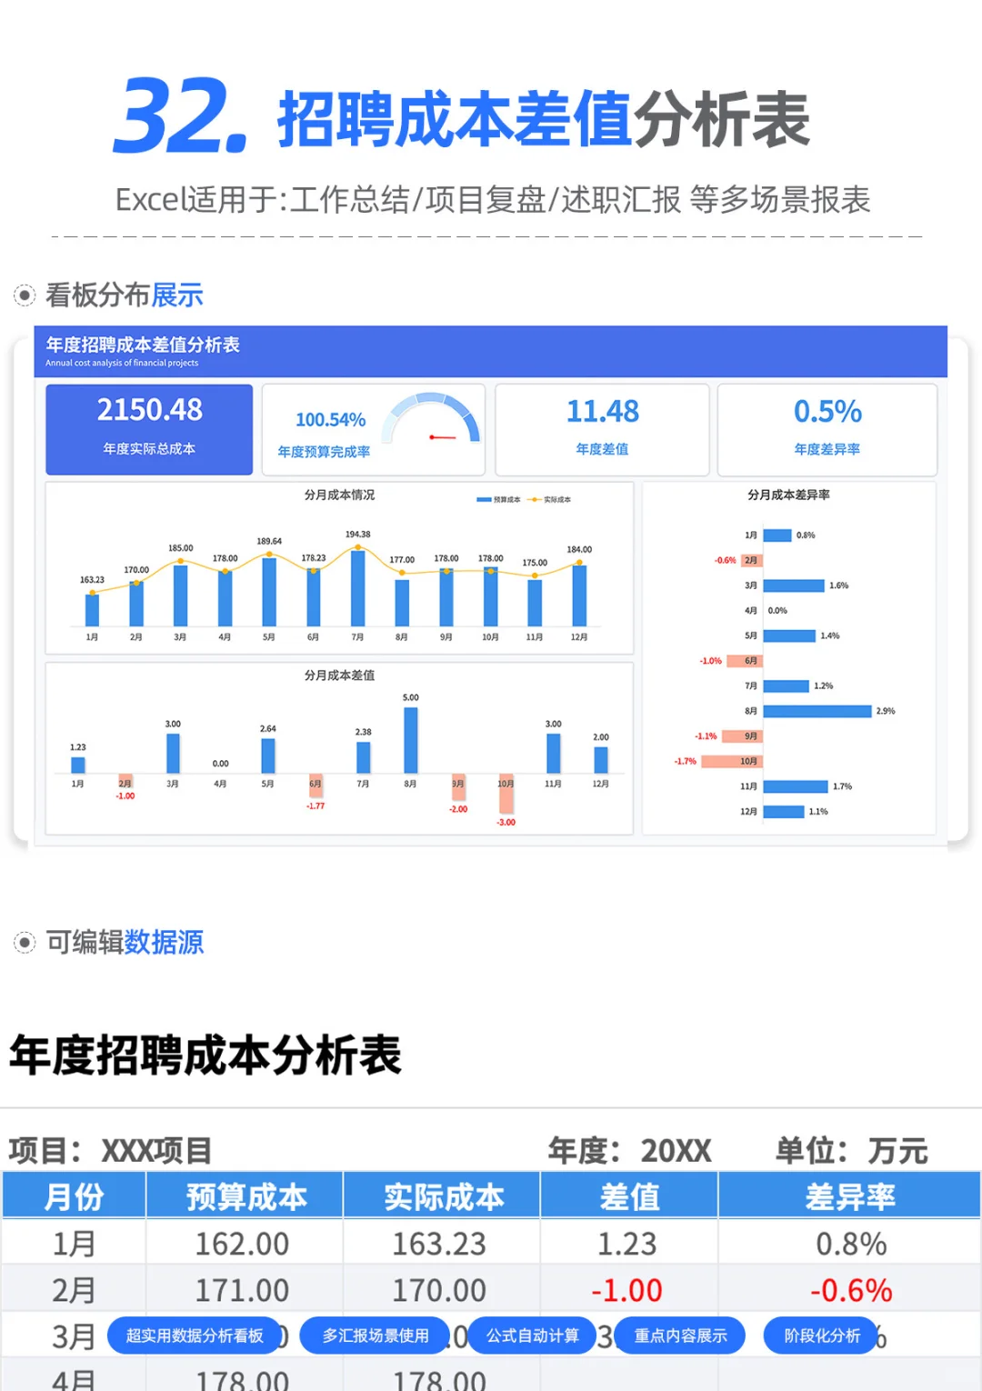The height and width of the screenshot is (1391, 982).
Task: Expand the 分月成本差异率 panel
Action: pos(790,496)
